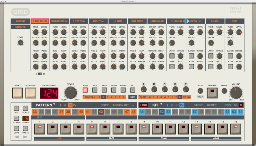The width and height of the screenshot is (256, 146).
Task: Open the KIT dropdown triangle
Action: tap(161, 104)
